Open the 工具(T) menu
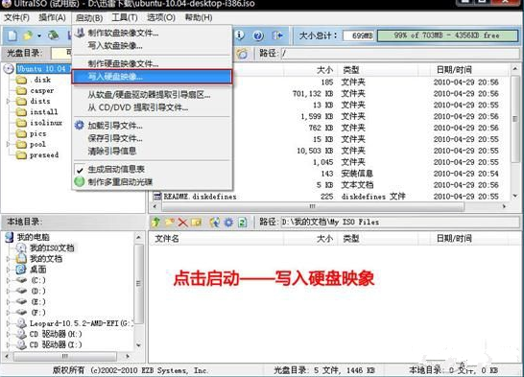This screenshot has width=524, height=377. [x=125, y=17]
